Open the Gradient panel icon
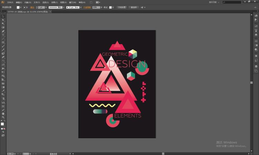Viewport: 259px width, 155px height. click(256, 45)
